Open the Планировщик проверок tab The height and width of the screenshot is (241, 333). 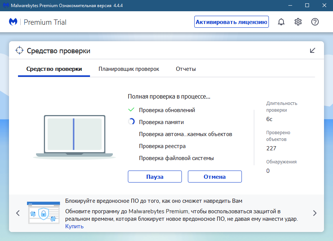pyautogui.click(x=129, y=69)
